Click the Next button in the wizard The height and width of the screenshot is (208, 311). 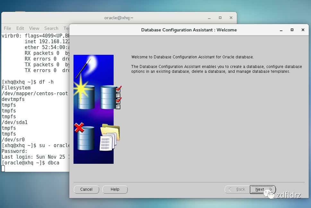coord(263,189)
